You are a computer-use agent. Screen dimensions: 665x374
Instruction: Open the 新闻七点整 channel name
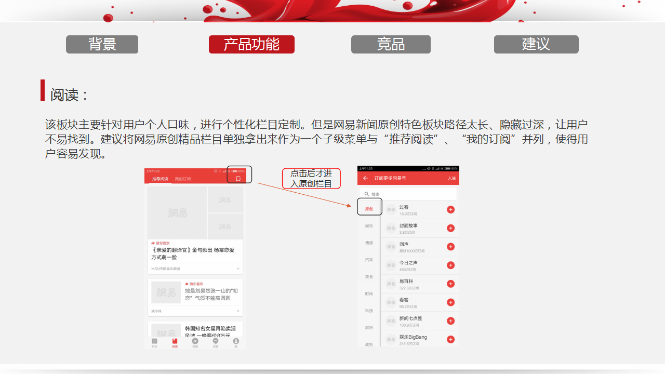click(x=410, y=318)
